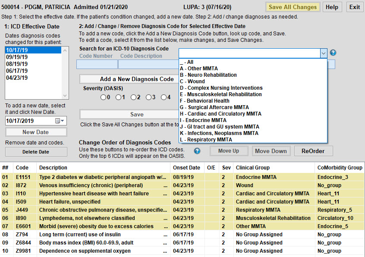This screenshot has width=365, height=257.
Task: Choose 'K - Infections, Neoplasms MMTA' option
Action: point(253,133)
